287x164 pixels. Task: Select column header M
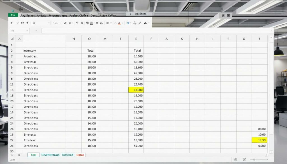105,39
